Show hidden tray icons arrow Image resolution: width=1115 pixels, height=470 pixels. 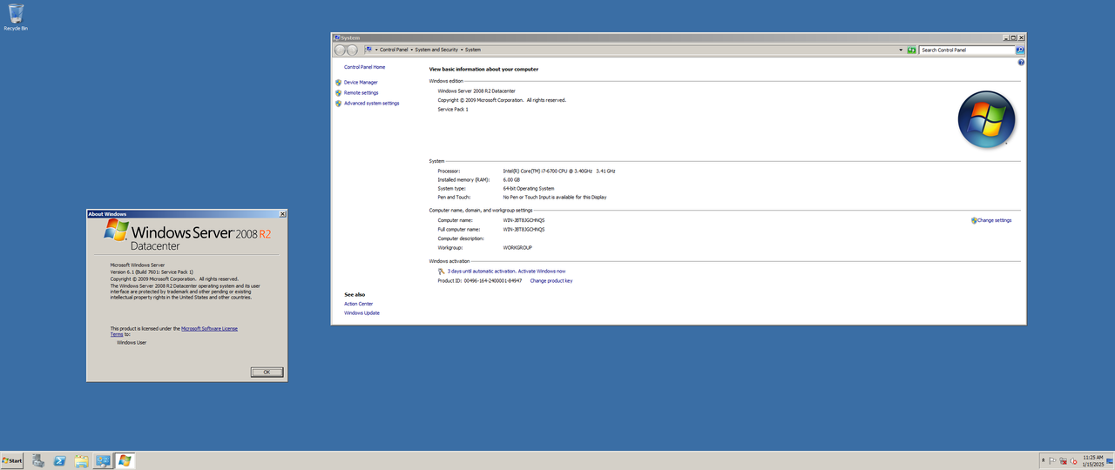pos(1044,460)
